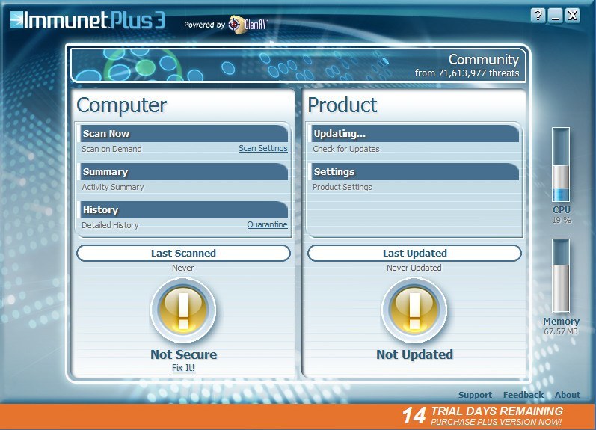
Task: Open Scan Settings link
Action: (x=263, y=148)
